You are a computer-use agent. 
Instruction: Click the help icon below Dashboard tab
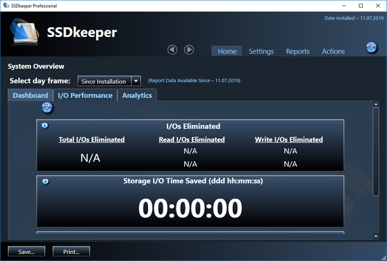47,108
